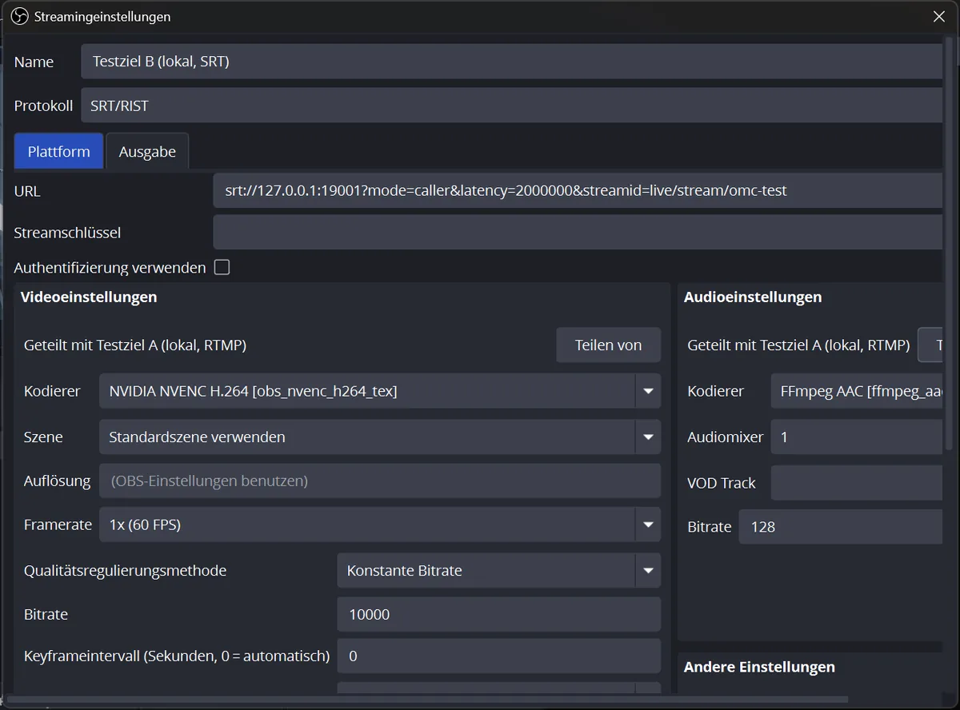Viewport: 960px width, 710px height.
Task: Open the video Kodierer NVENC dropdown arrow
Action: pyautogui.click(x=648, y=391)
